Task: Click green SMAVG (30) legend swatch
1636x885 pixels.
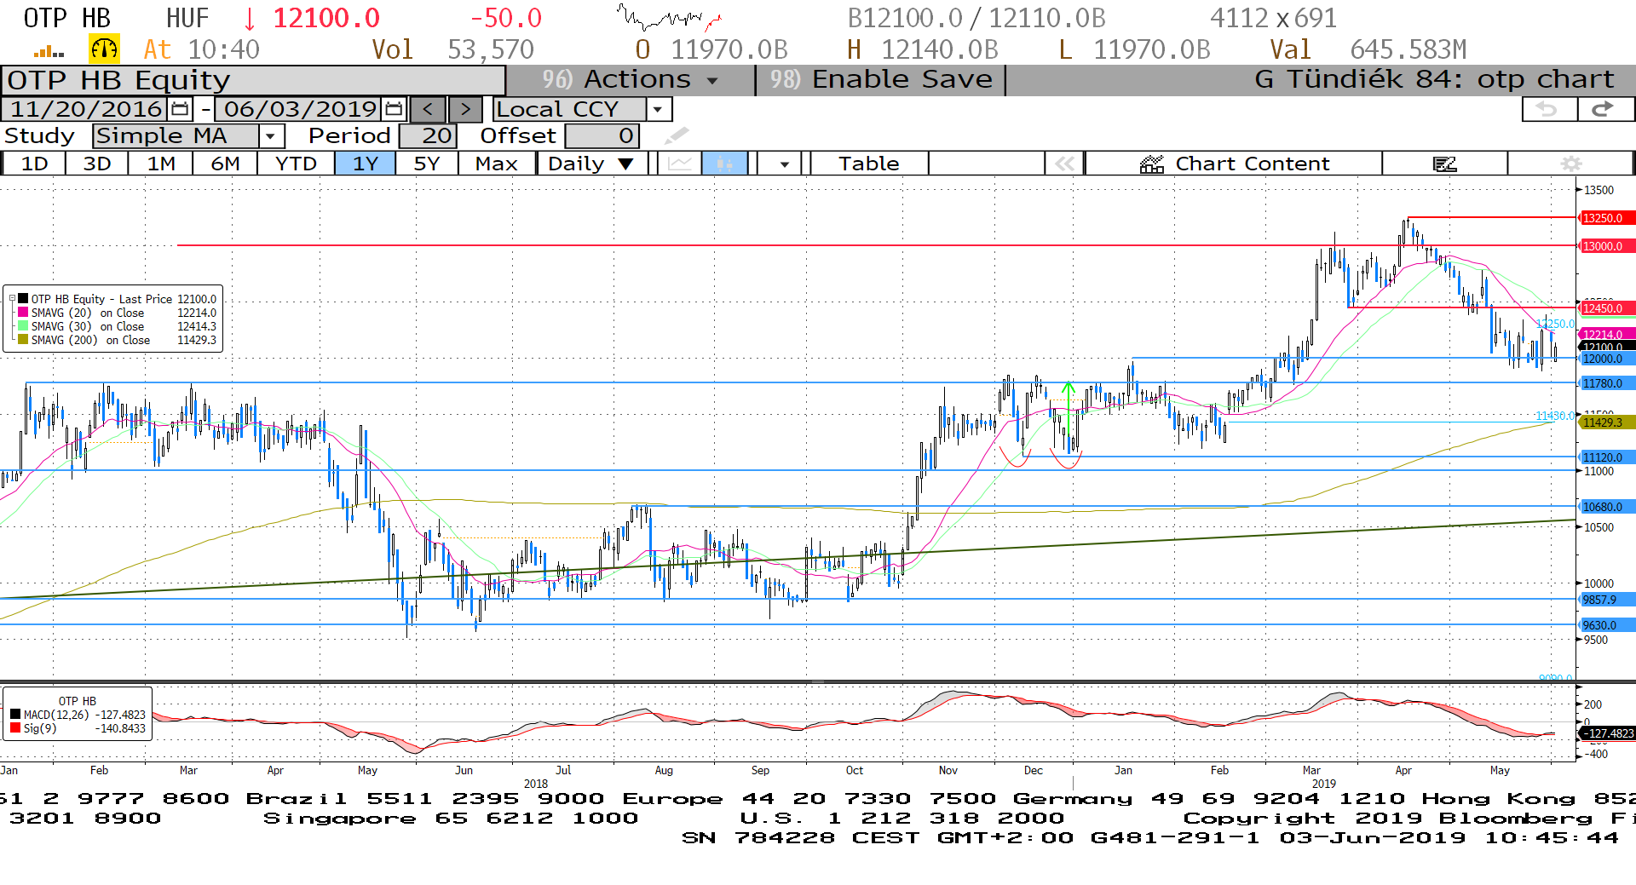Action: pos(24,326)
